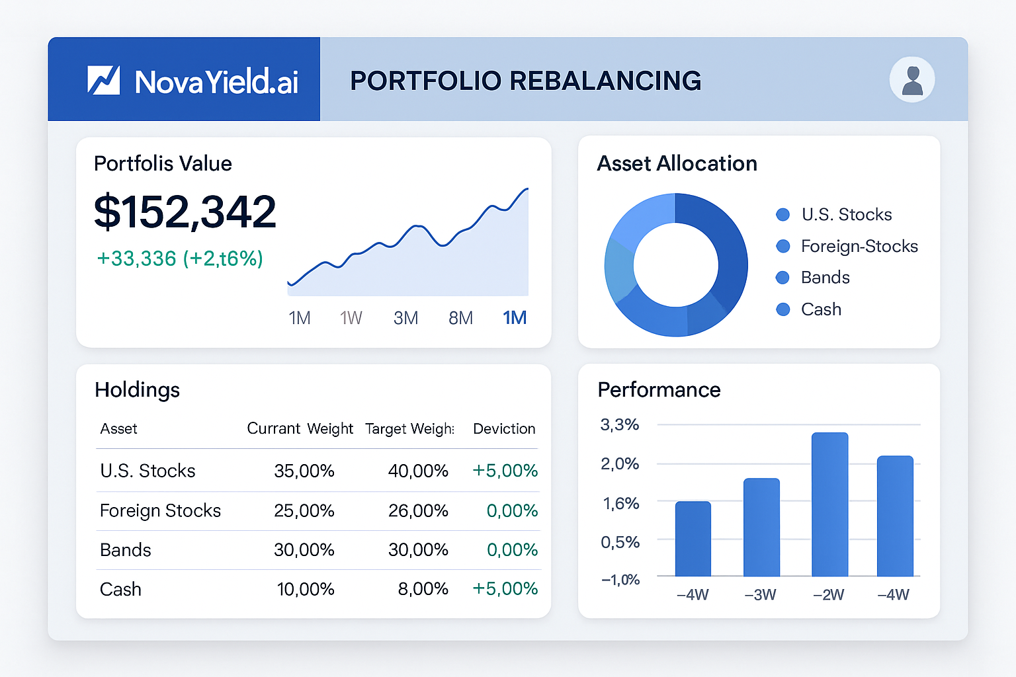Select the U.S. Stocks legend dot
The width and height of the screenshot is (1016, 677).
[x=783, y=214]
